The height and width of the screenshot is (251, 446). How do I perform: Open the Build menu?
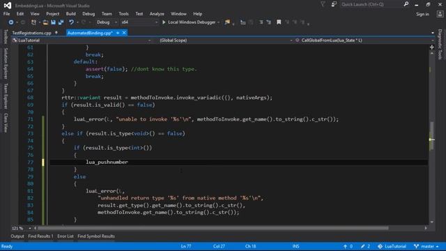[71, 14]
